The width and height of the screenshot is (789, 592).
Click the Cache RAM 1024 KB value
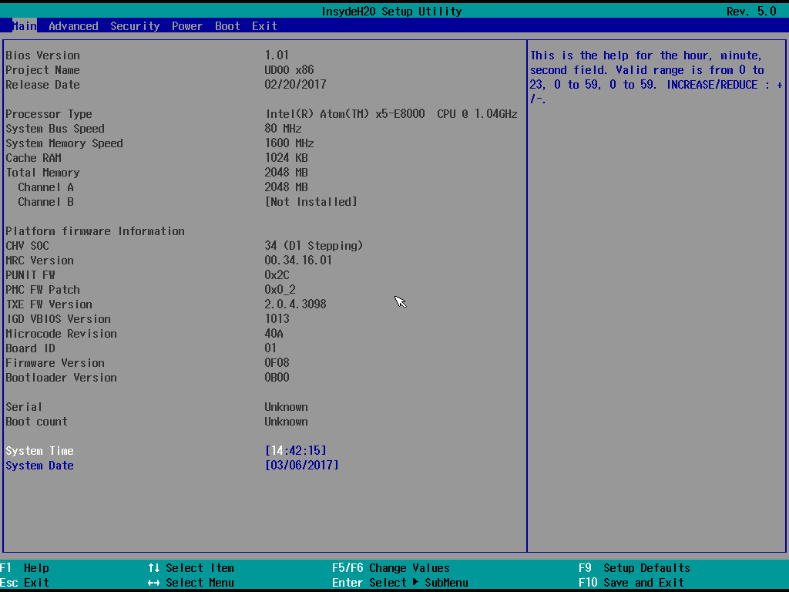pyautogui.click(x=287, y=157)
